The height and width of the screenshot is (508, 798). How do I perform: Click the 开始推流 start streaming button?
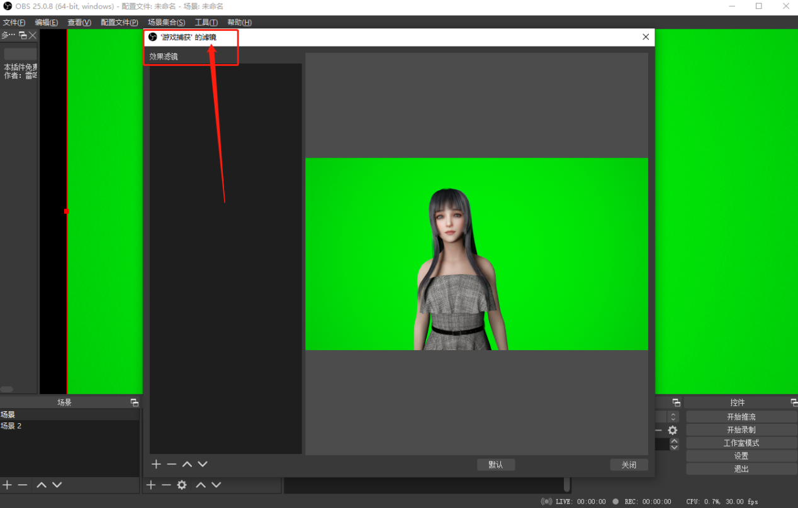741,417
